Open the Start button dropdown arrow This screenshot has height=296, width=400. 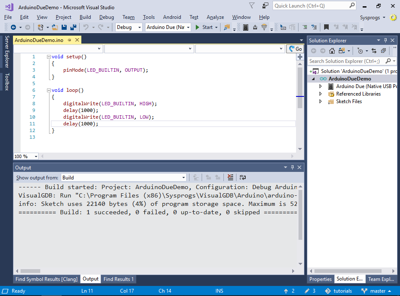pos(216,27)
